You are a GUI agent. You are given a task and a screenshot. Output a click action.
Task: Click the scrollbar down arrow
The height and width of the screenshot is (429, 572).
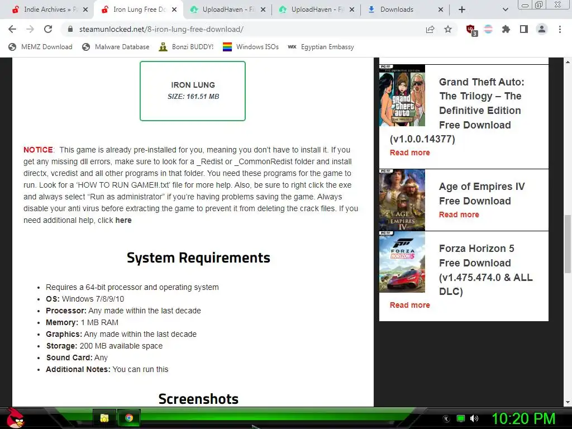click(568, 402)
